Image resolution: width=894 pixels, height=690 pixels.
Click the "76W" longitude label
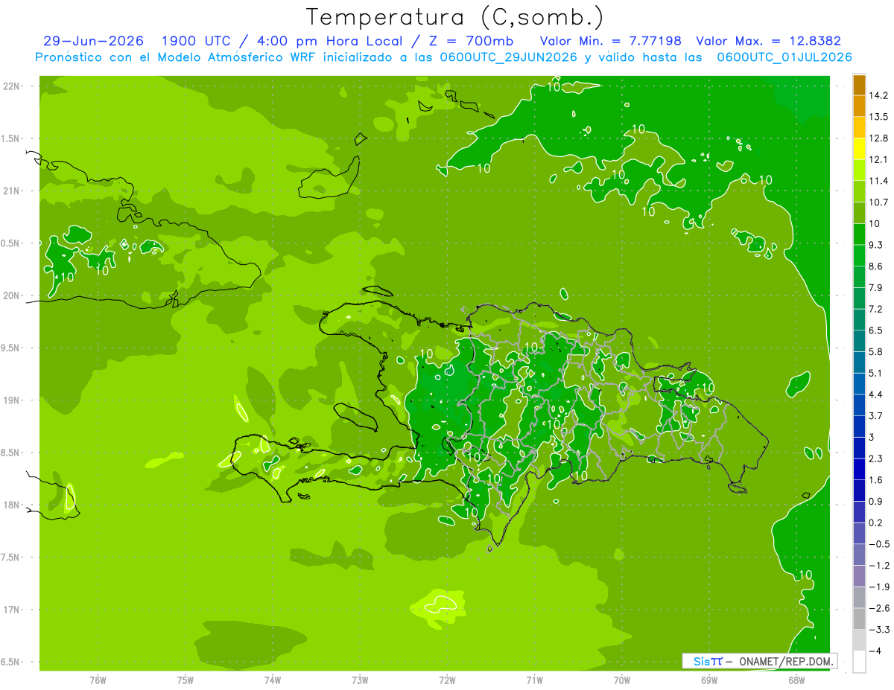(x=98, y=680)
